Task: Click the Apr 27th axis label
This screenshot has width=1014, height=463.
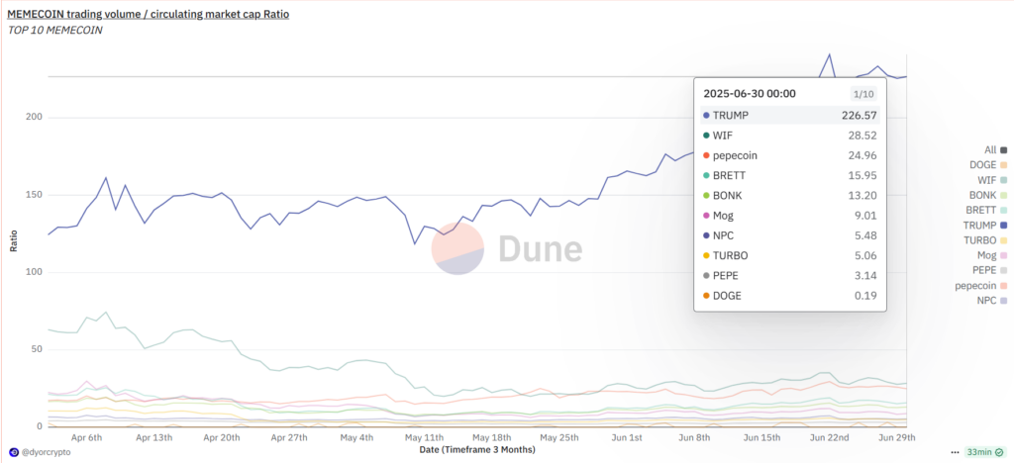Action: tap(291, 437)
